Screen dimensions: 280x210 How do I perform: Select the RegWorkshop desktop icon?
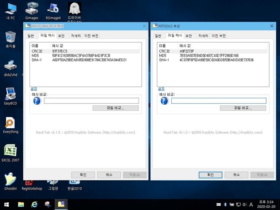pyautogui.click(x=32, y=186)
